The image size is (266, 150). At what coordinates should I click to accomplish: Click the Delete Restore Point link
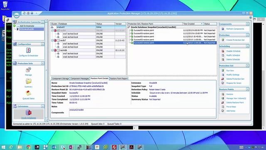[235, 102]
